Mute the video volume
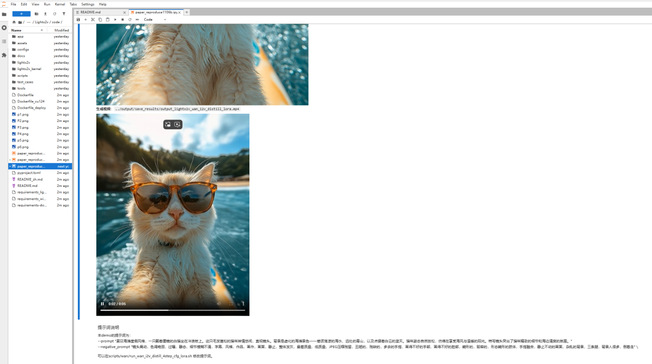Viewport: 652px width, 364px height. pyautogui.click(x=219, y=304)
